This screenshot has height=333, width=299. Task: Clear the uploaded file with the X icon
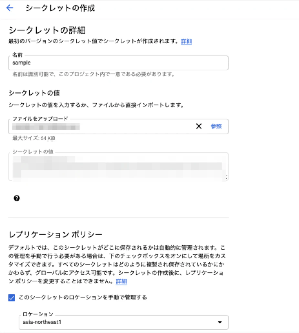pyautogui.click(x=199, y=126)
